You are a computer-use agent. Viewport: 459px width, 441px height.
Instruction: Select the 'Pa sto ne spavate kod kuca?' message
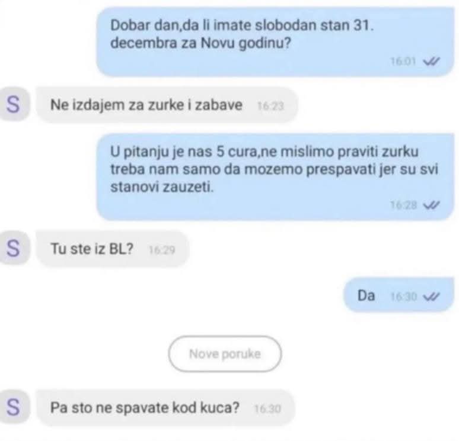point(165,407)
